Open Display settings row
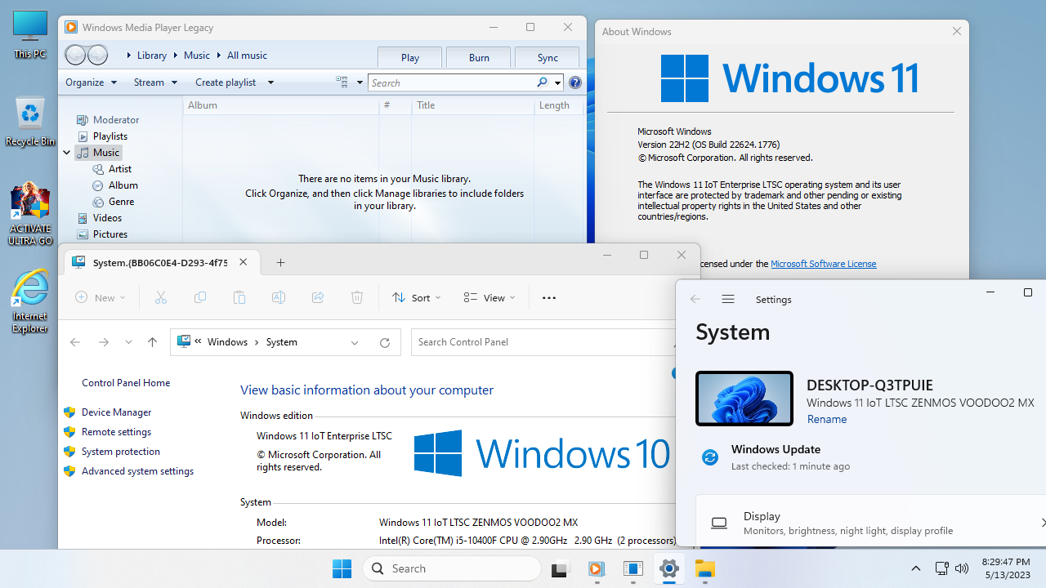This screenshot has height=588, width=1046. (x=871, y=523)
